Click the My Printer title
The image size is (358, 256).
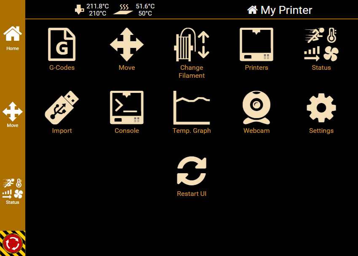pyautogui.click(x=286, y=10)
